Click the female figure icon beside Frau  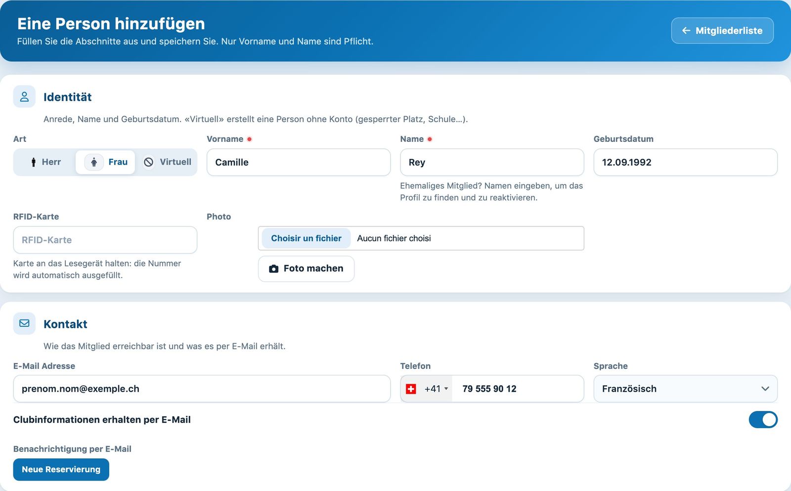pyautogui.click(x=94, y=162)
